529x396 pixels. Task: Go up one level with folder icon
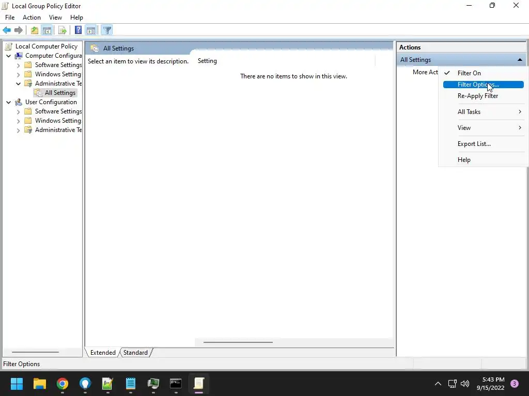tap(35, 30)
